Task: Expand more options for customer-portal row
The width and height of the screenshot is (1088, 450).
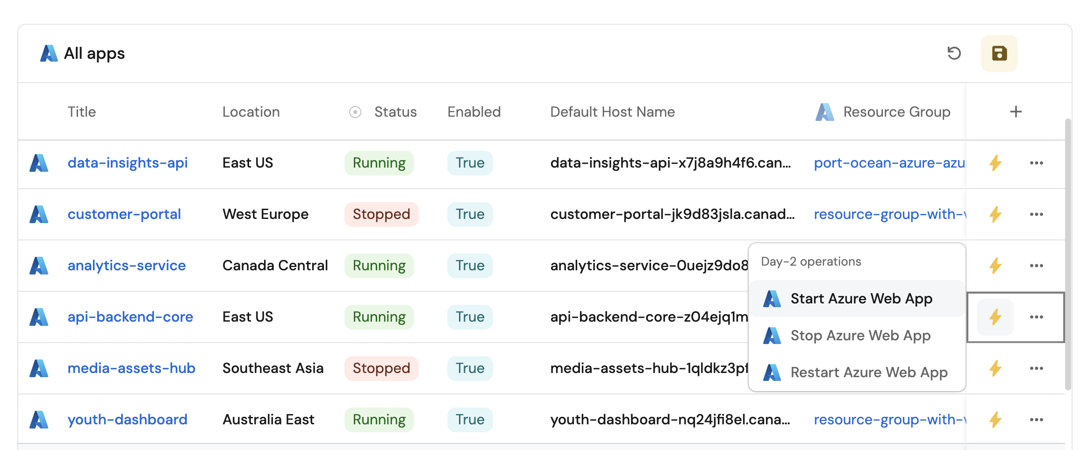Action: [1036, 214]
